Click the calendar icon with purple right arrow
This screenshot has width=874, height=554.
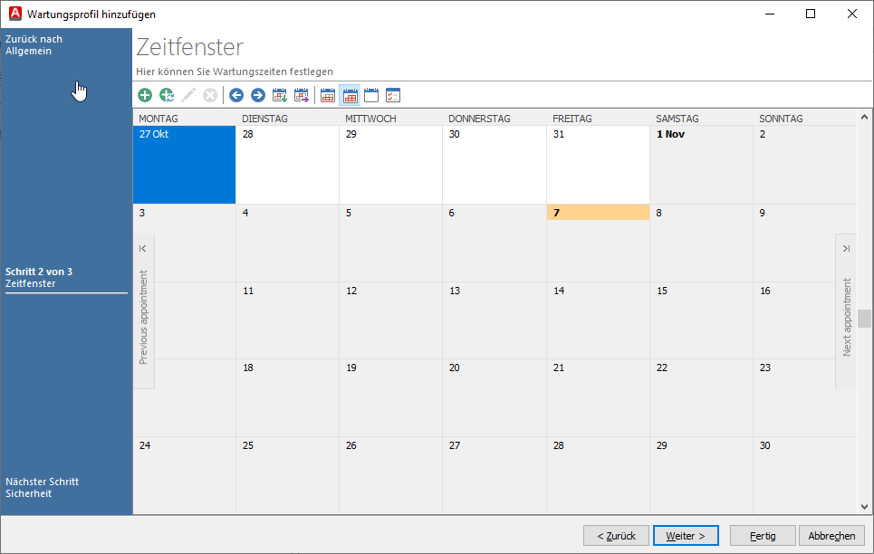pyautogui.click(x=302, y=95)
